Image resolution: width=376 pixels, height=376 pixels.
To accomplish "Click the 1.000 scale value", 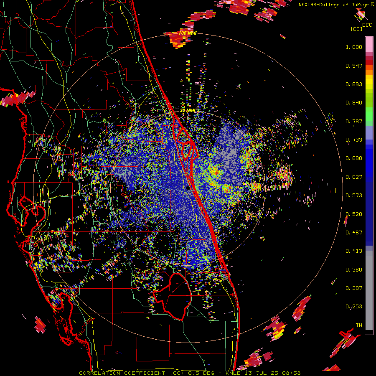I will point(354,47).
